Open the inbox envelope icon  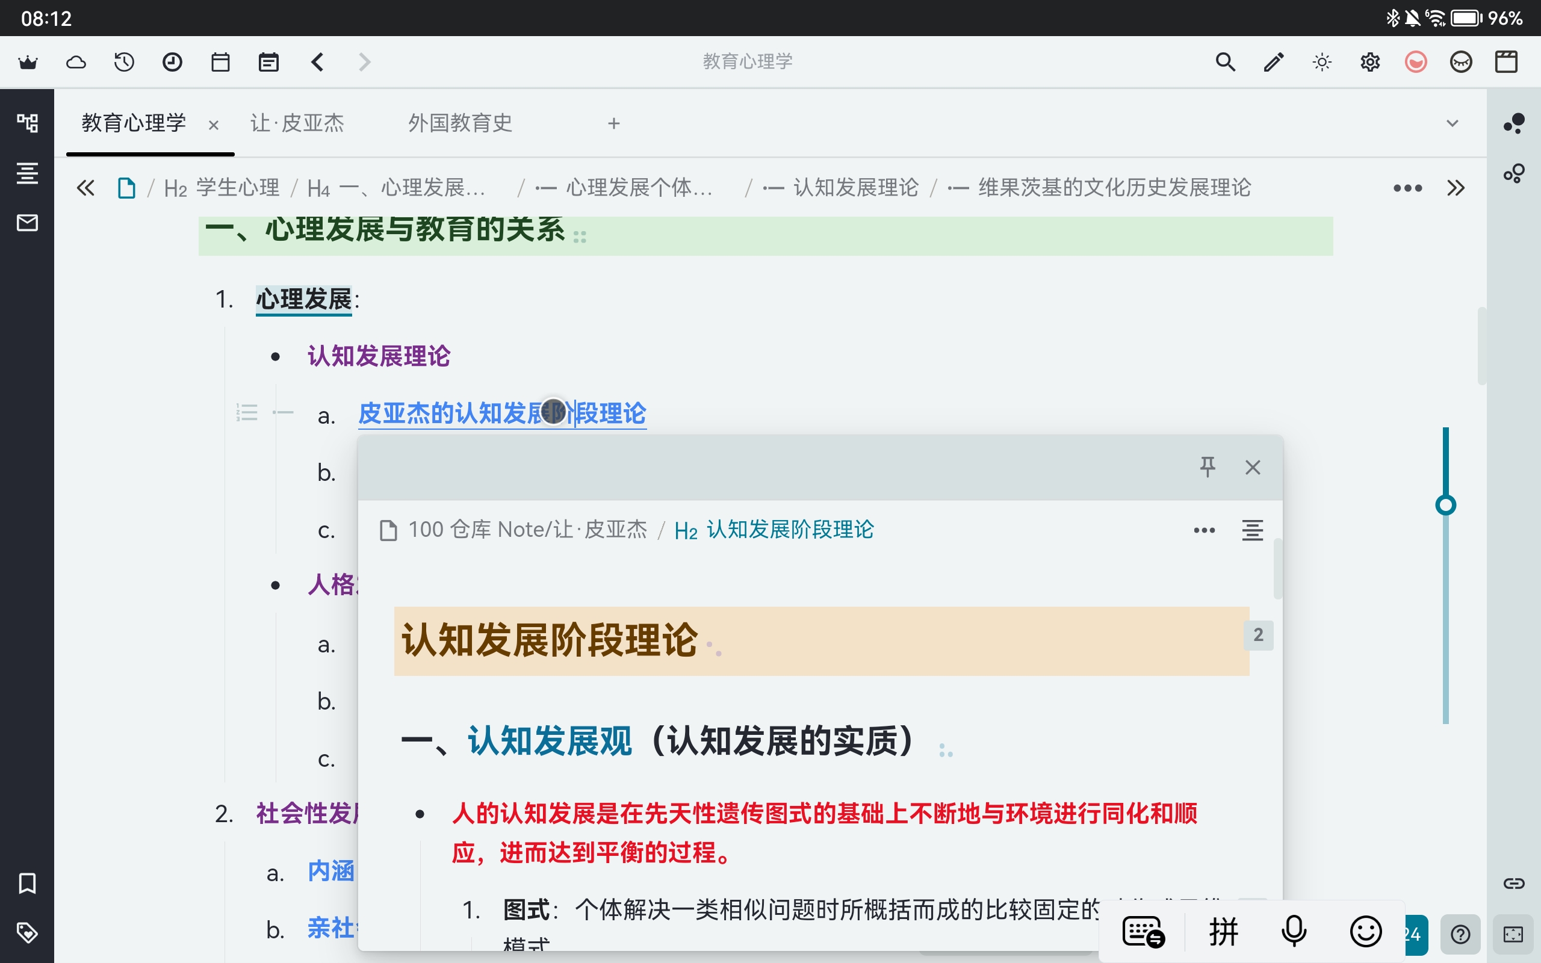pyautogui.click(x=27, y=222)
